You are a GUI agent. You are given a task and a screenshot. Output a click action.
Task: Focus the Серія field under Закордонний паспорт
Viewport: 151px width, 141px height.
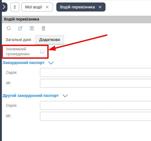(96, 72)
